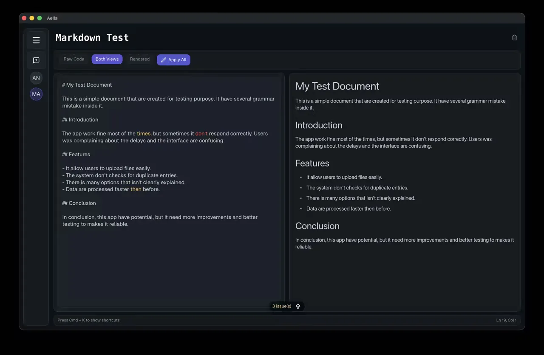The image size is (544, 355).
Task: Open the hamburger menu in the sidebar
Action: tap(36, 39)
